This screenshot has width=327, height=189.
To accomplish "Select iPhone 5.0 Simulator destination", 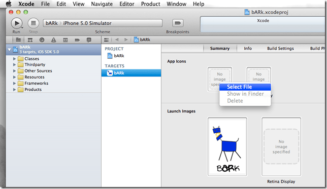I will [x=87, y=23].
